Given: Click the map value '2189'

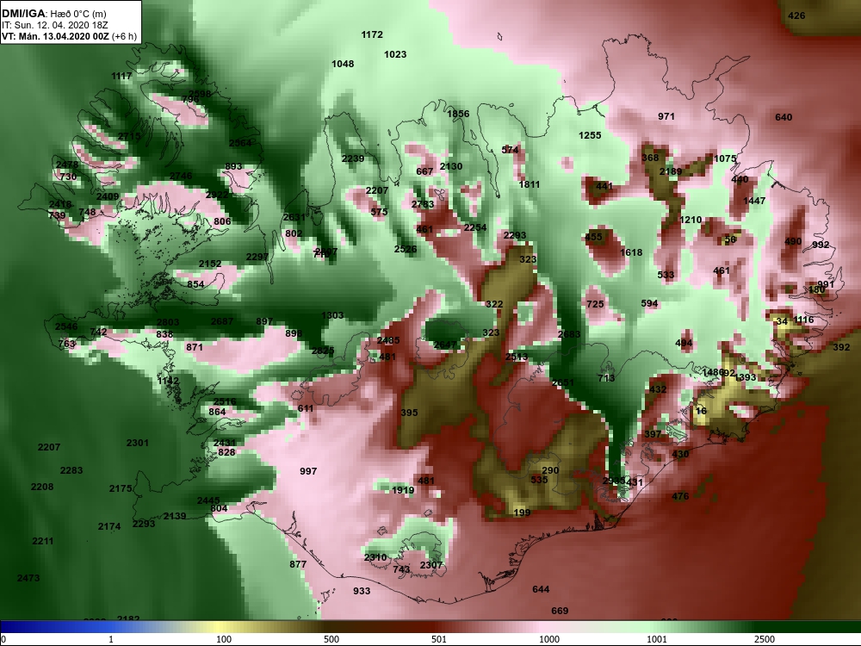Looking at the screenshot, I should point(671,171).
